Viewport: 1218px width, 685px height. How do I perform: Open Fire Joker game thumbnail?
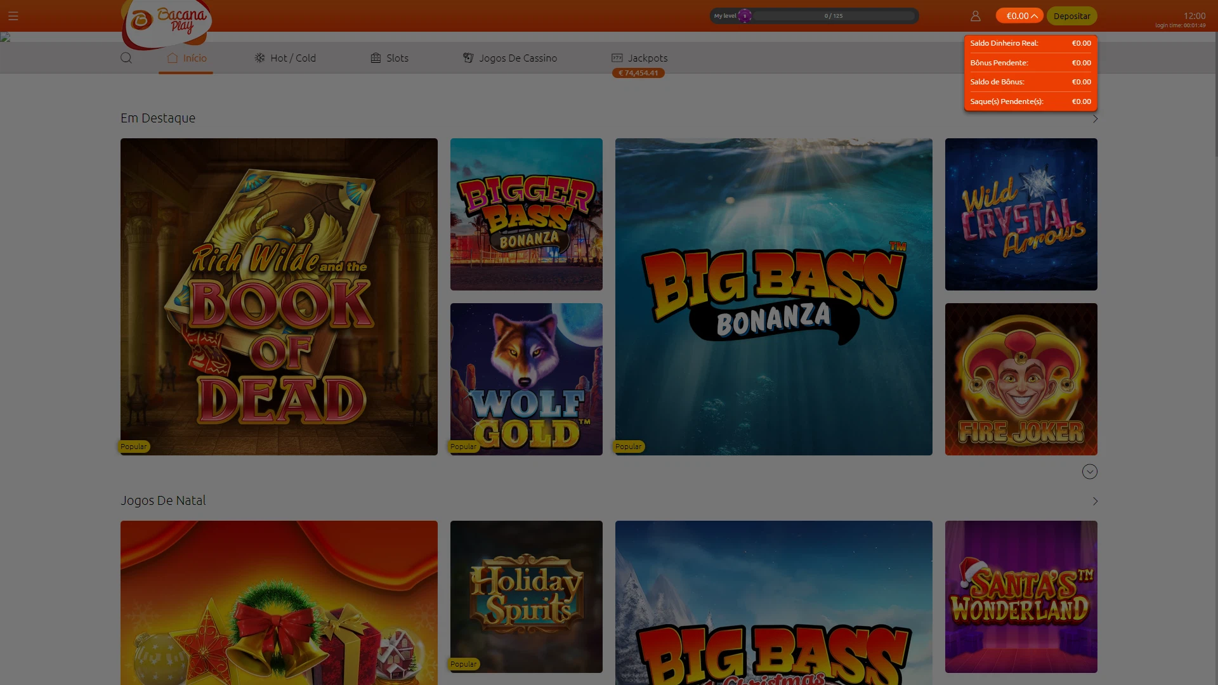click(1021, 379)
